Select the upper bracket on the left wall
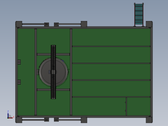The image size is (168, 126). tap(19, 62)
